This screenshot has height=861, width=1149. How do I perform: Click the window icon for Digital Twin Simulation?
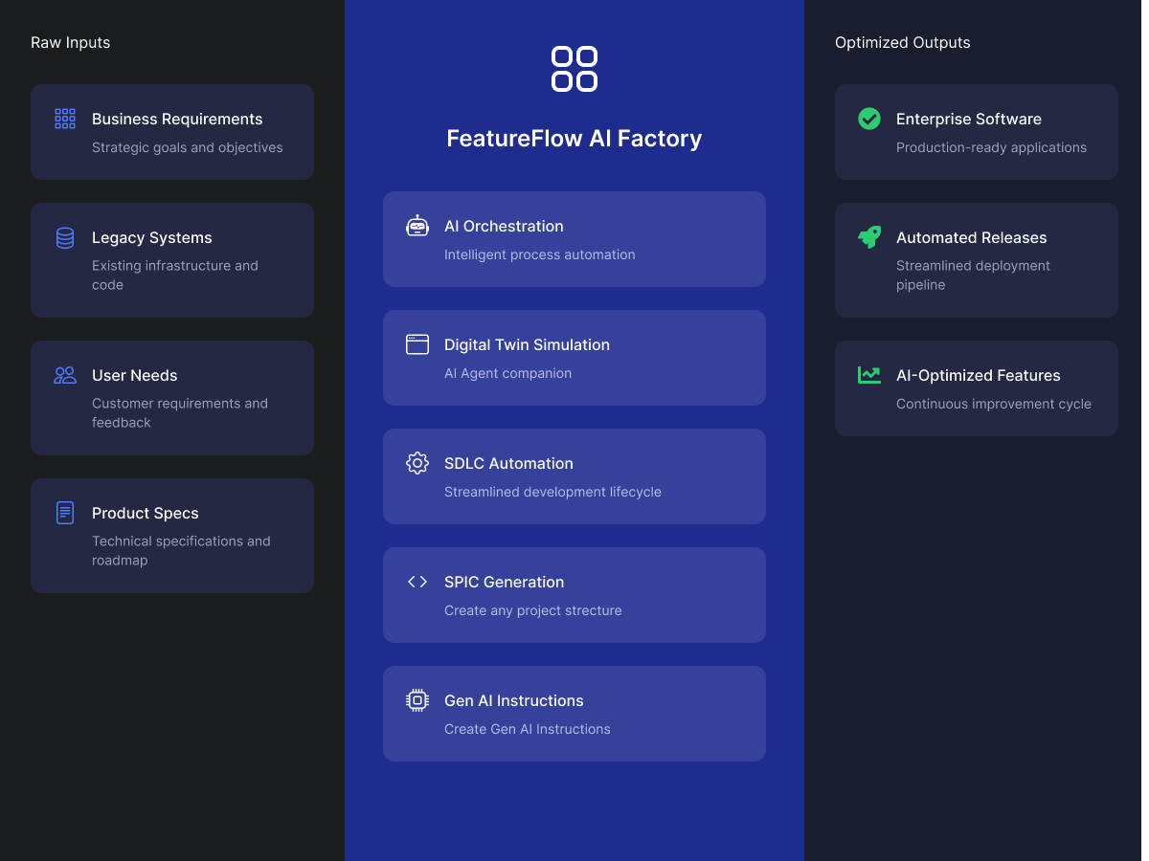pos(417,344)
